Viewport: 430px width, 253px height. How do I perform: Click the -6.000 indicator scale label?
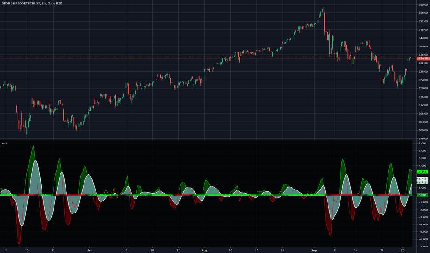click(423, 239)
